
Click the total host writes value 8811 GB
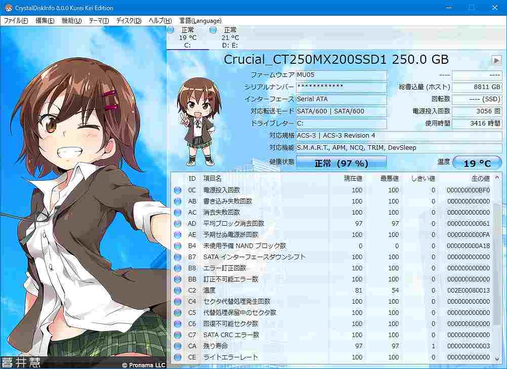[477, 87]
